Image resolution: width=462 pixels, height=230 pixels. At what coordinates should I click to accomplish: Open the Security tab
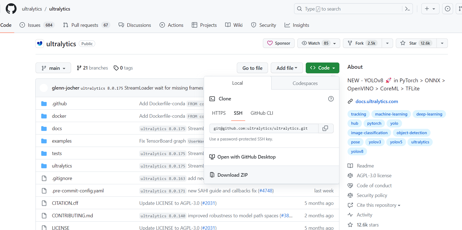pos(264,25)
